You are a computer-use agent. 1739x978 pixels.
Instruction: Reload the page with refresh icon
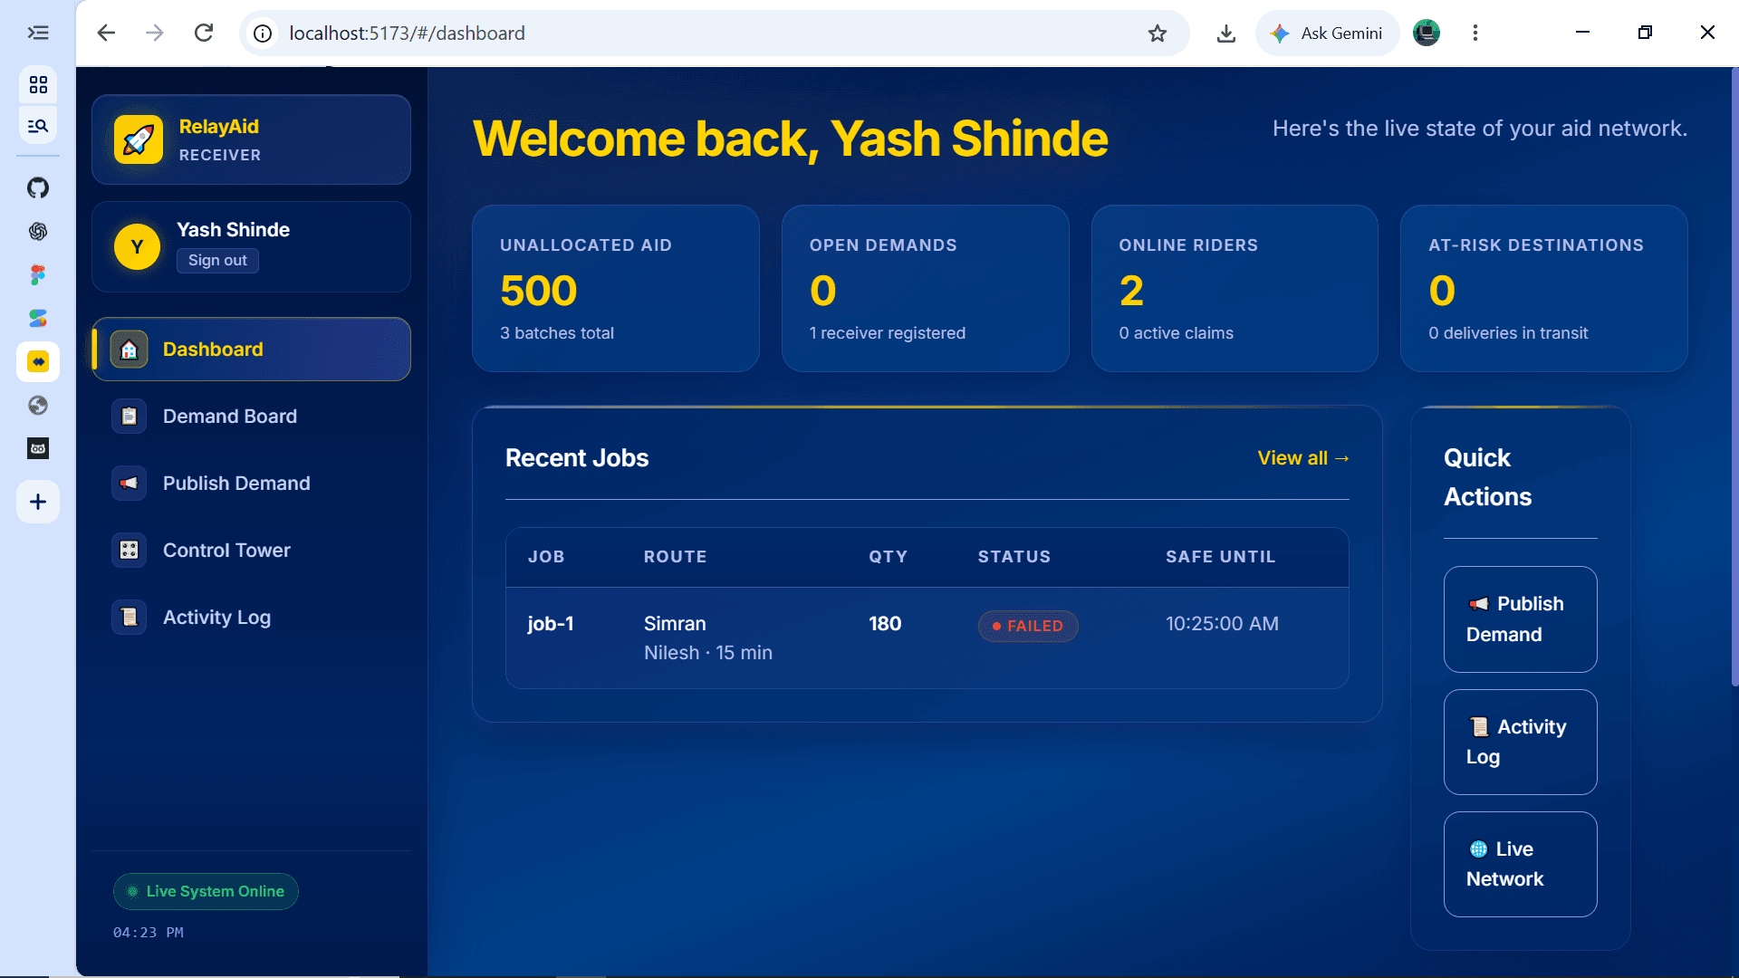pyautogui.click(x=204, y=34)
